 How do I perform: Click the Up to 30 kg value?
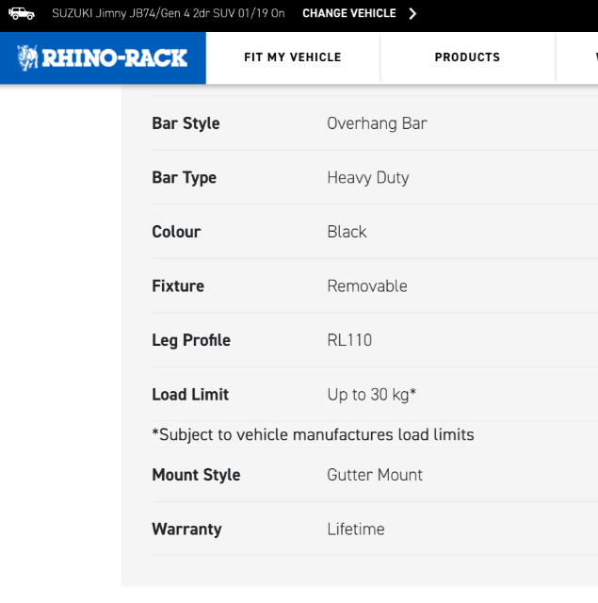pos(372,395)
